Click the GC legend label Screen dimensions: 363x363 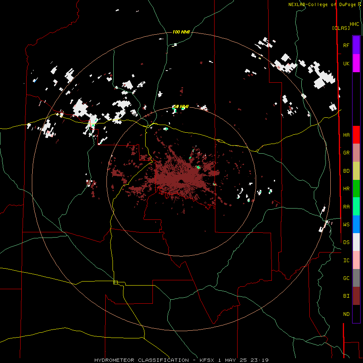click(346, 278)
